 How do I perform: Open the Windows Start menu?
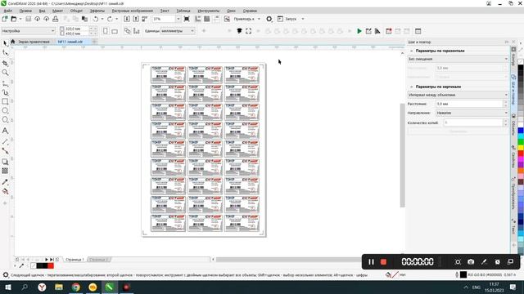click(x=7, y=287)
